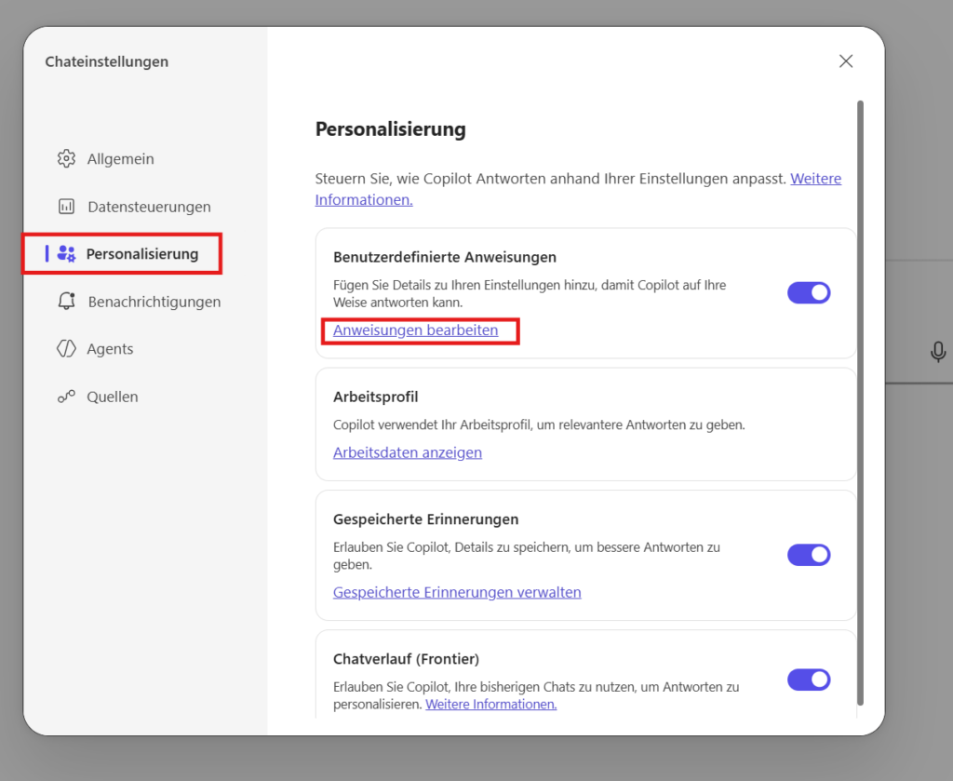Screen dimensions: 953x781
Task: Click the settings panel vertical scrollbar
Action: click(x=860, y=403)
